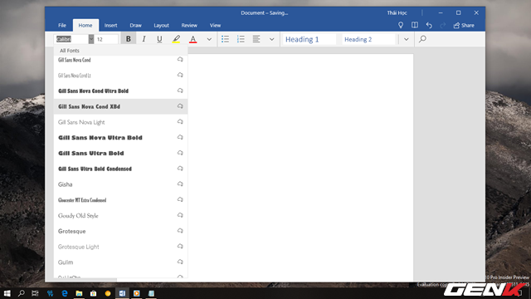Apply text highlight color
The image size is (531, 299).
(176, 39)
